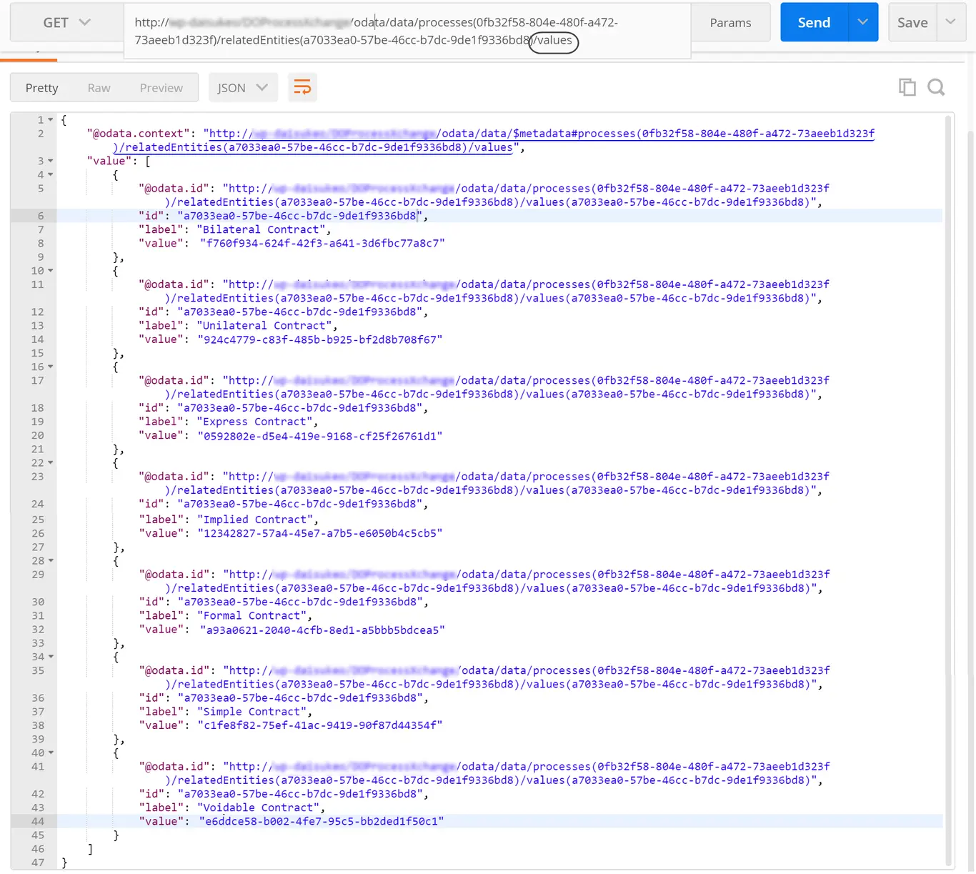Collapse the value array at line 3

(51, 161)
